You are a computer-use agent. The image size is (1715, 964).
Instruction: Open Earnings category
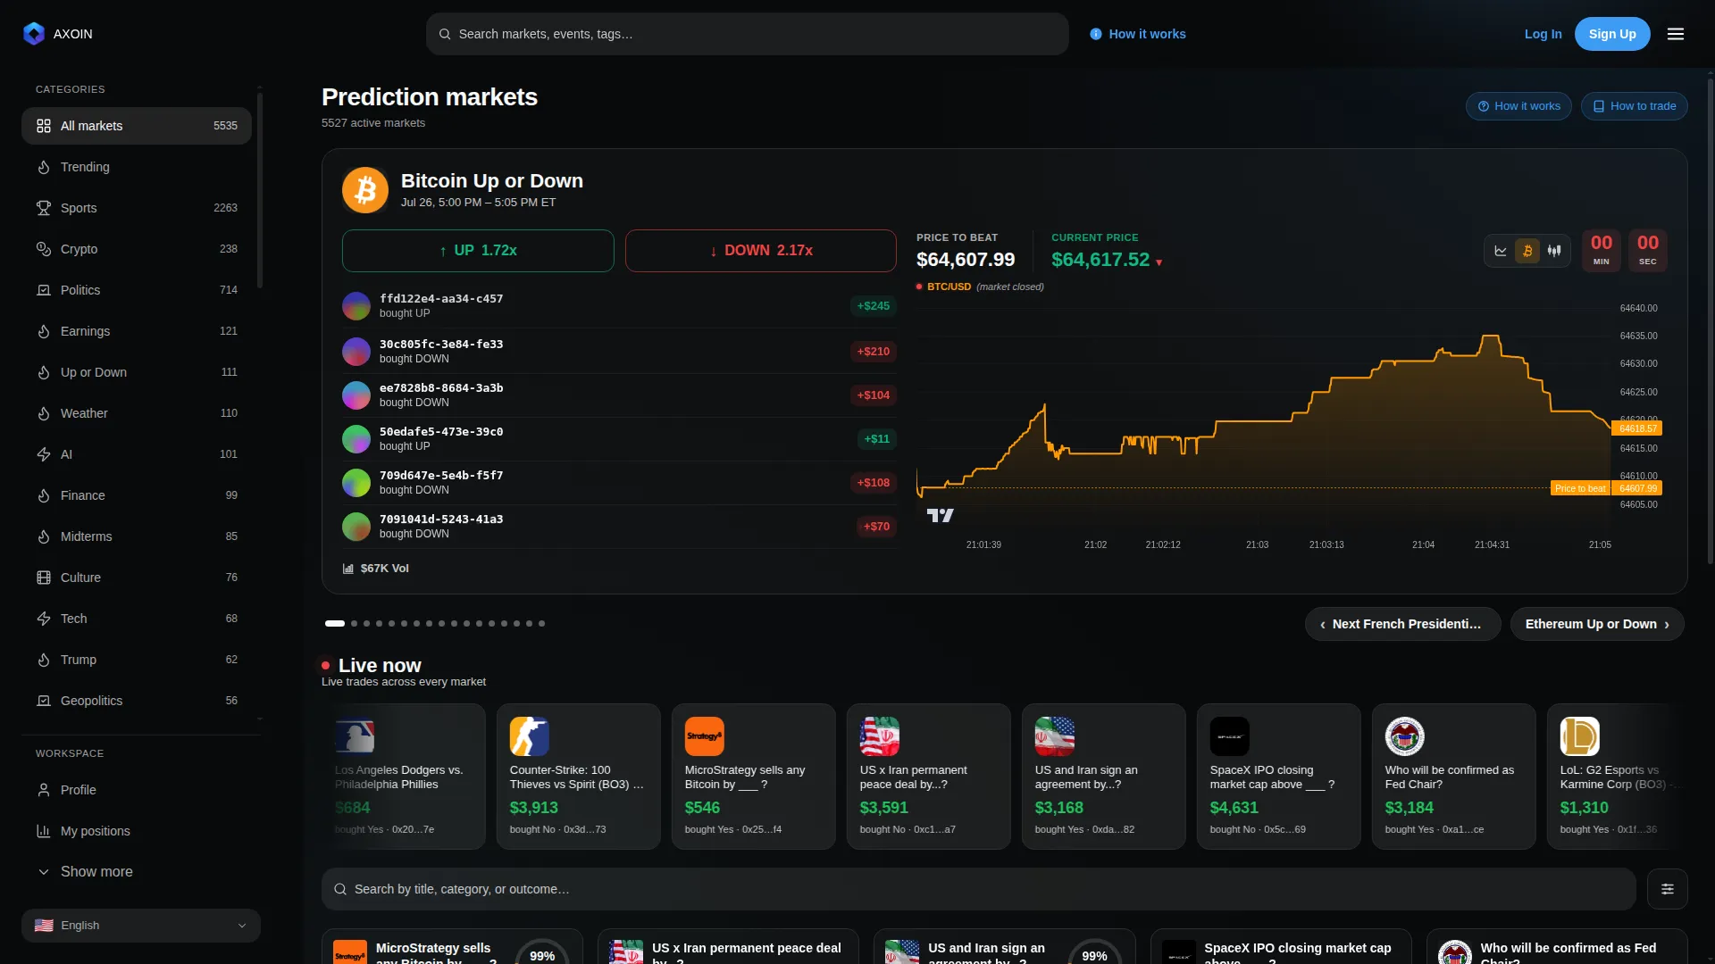(x=137, y=331)
